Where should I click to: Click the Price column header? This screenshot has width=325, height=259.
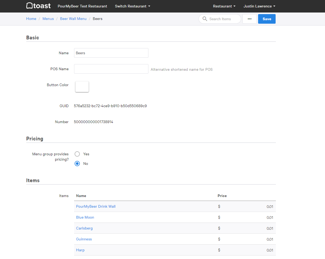pos(222,196)
